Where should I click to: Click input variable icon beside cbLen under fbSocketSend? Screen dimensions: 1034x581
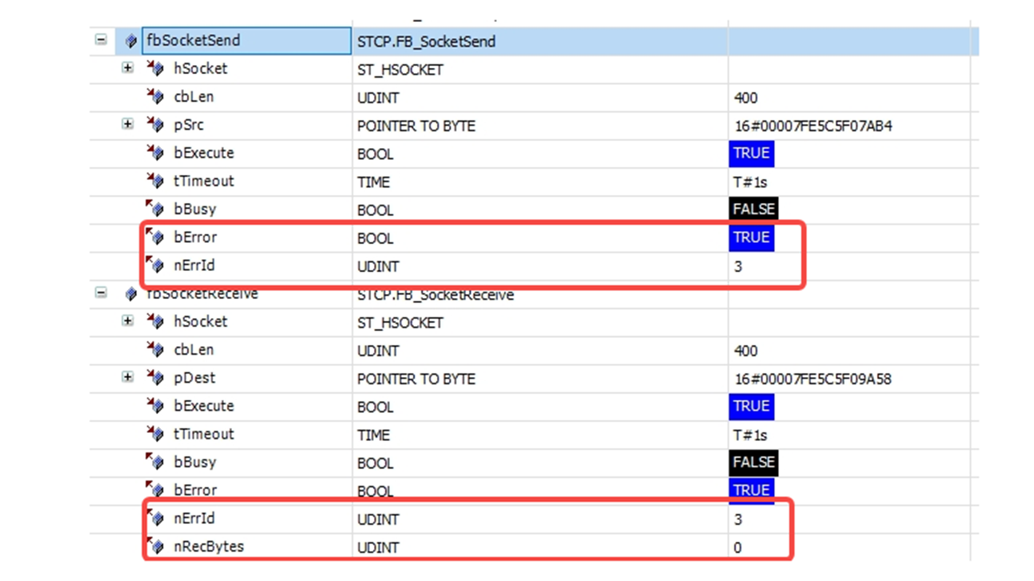coord(156,97)
